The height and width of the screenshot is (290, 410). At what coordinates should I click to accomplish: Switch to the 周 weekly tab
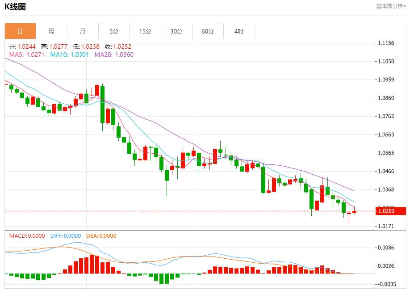click(x=51, y=31)
